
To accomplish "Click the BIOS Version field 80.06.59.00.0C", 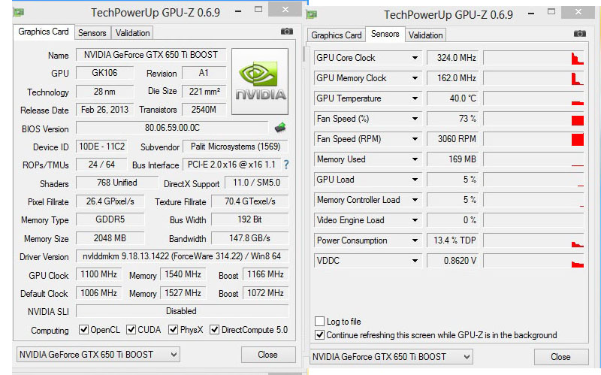I will point(172,128).
